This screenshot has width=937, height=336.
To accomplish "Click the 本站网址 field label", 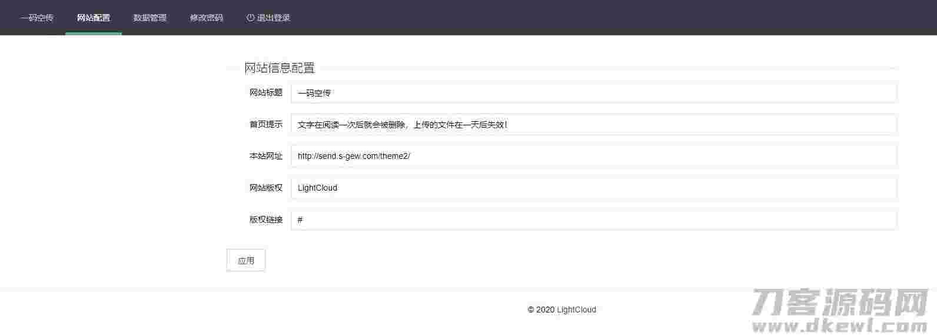I will click(x=266, y=156).
